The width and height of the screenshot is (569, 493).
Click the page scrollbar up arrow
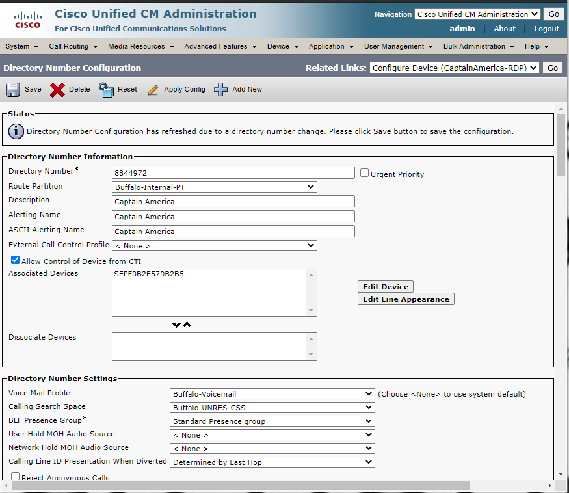[x=561, y=109]
